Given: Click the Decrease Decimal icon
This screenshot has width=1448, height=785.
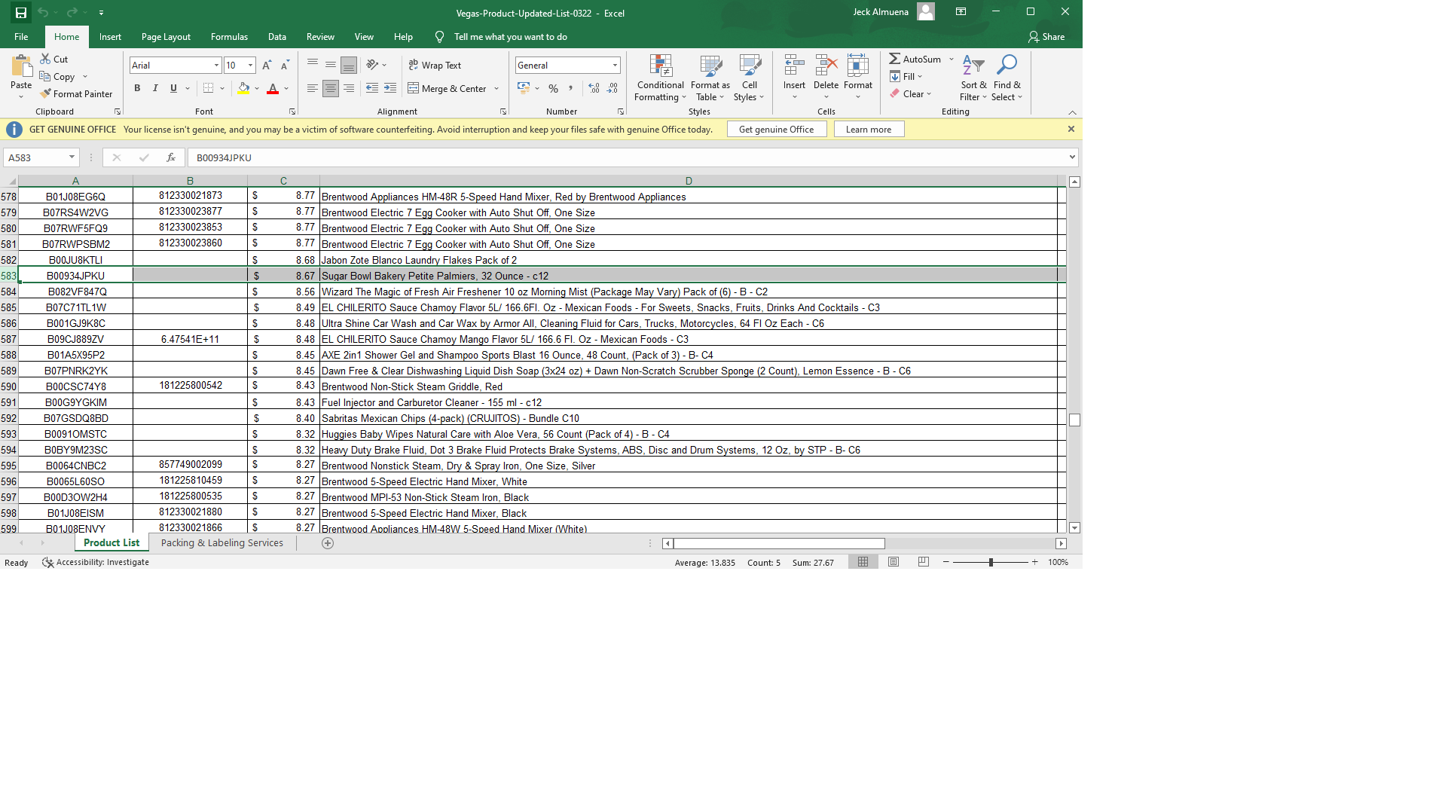Looking at the screenshot, I should 612,88.
